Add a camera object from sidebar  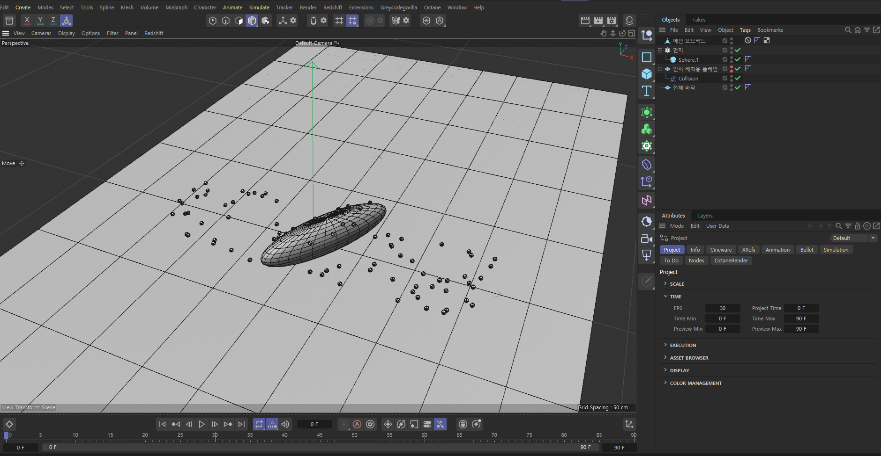pos(647,239)
